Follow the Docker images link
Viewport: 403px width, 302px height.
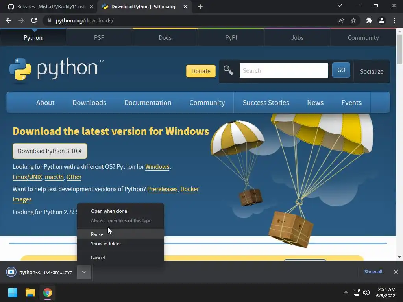point(190,189)
